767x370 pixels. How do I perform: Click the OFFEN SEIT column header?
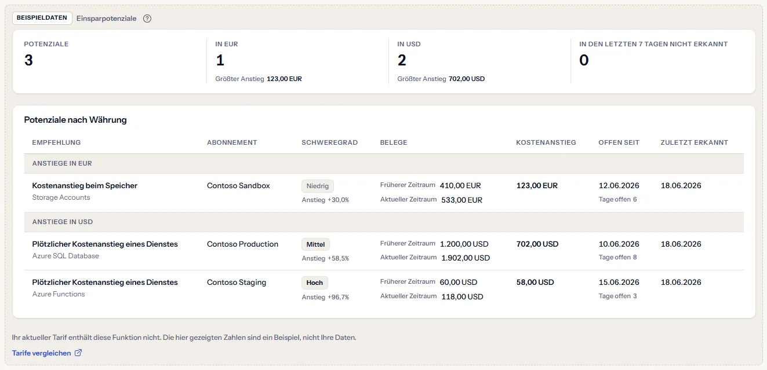(x=619, y=142)
